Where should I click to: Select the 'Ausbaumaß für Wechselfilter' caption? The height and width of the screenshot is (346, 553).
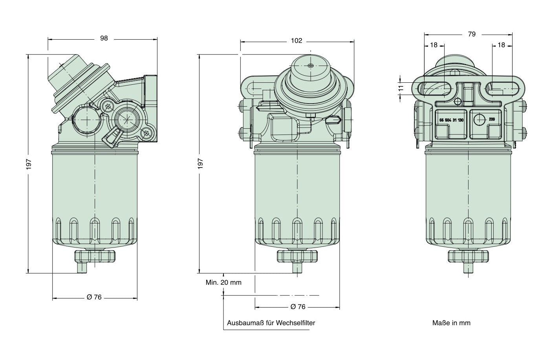point(271,323)
